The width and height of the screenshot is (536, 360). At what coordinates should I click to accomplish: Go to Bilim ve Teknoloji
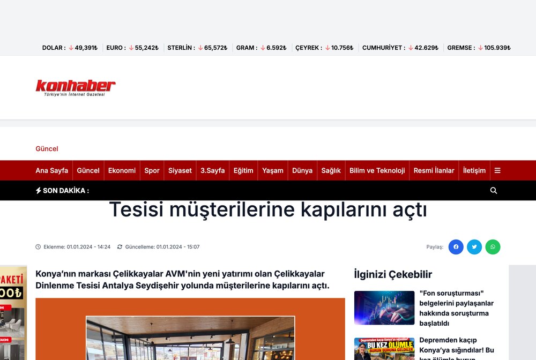377,170
